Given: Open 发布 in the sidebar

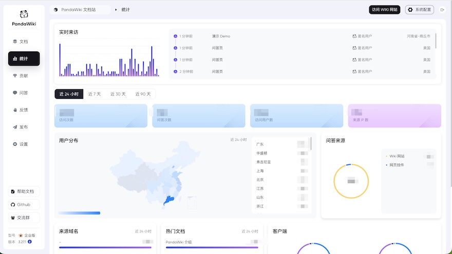Looking at the screenshot, I should pyautogui.click(x=24, y=127).
